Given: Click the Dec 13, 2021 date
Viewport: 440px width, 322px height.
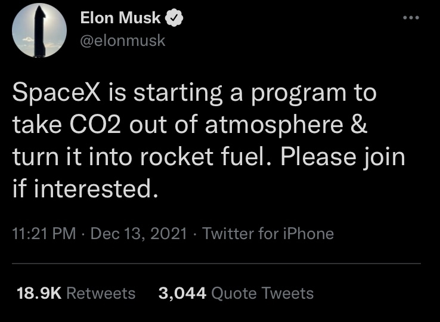Looking at the screenshot, I should click(x=139, y=233).
